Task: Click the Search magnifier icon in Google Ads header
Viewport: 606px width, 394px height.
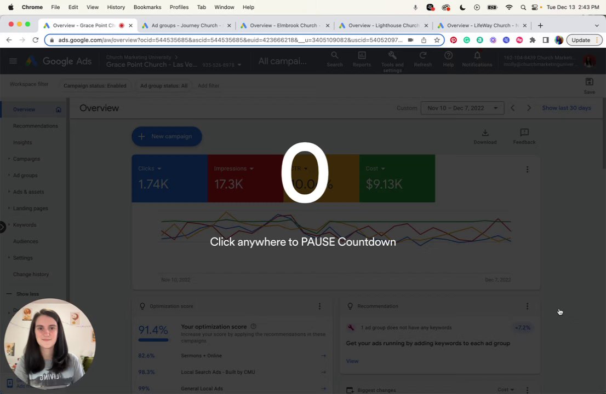Action: click(x=335, y=55)
